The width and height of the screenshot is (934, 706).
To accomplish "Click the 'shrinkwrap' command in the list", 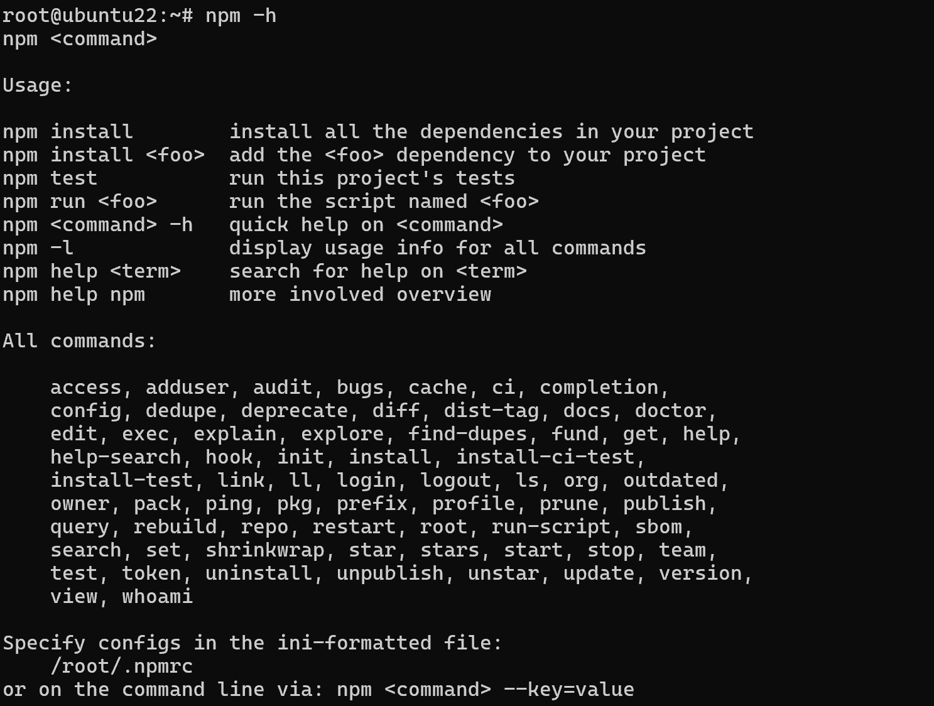I will coord(265,550).
